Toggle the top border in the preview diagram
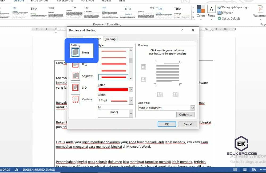The width and height of the screenshot is (266, 173). pos(143,67)
